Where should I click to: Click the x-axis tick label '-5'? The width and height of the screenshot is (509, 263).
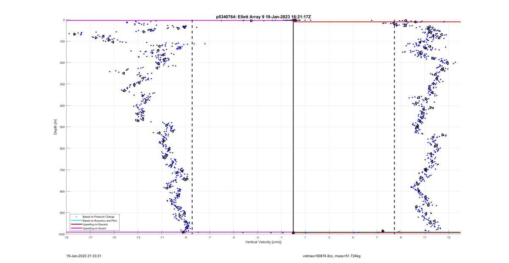pyautogui.click(x=233, y=237)
